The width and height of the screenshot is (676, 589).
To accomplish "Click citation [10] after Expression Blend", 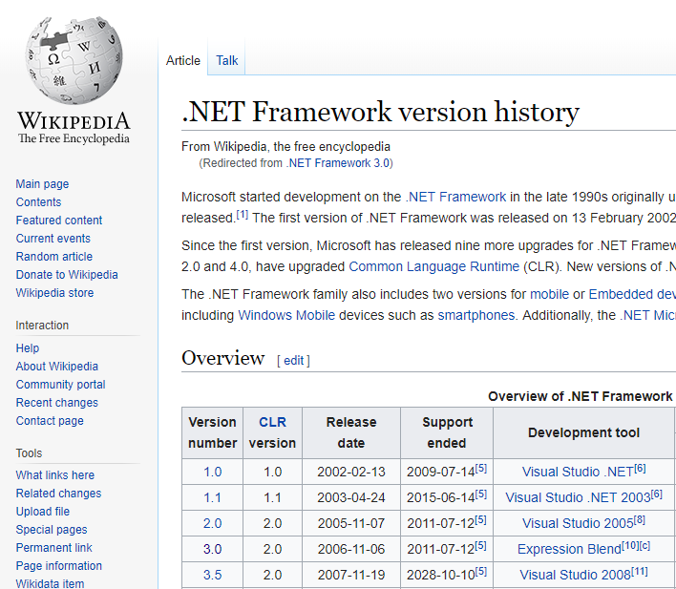I will pos(630,546).
